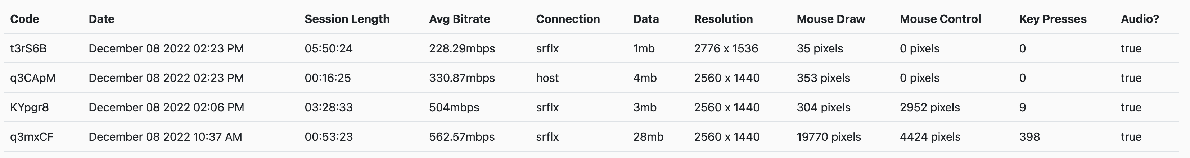Select session code KYpgr8
The width and height of the screenshot is (1190, 158).
(x=29, y=107)
